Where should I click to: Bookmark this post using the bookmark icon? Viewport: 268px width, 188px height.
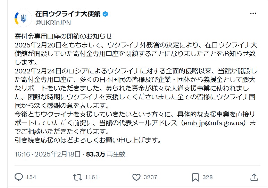click(x=195, y=177)
